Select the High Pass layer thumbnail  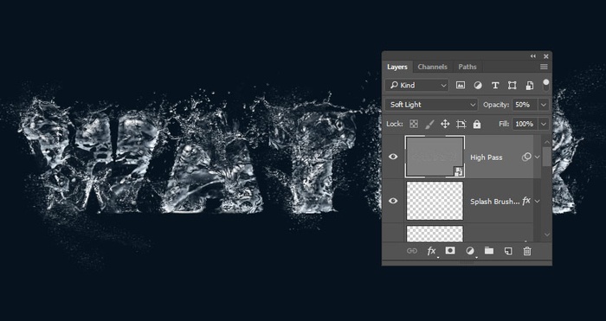click(x=435, y=157)
